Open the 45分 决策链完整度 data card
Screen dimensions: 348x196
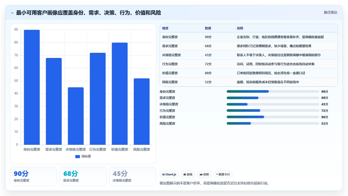point(132,176)
